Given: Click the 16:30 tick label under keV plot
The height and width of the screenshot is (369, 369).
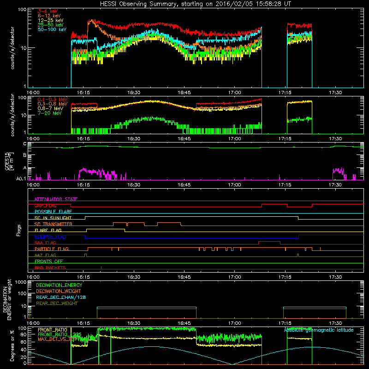Looking at the screenshot, I should point(134,93).
